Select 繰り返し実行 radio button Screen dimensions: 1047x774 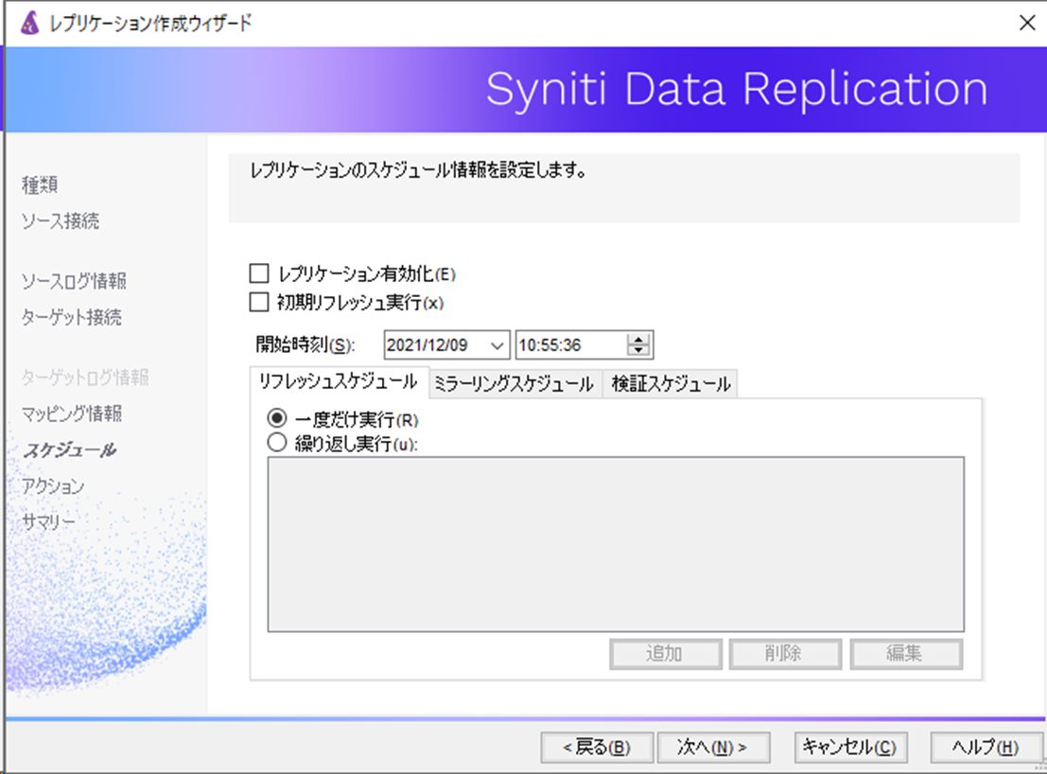tap(276, 443)
